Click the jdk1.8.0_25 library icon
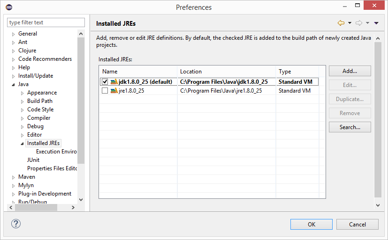The image size is (388, 240). (x=114, y=82)
